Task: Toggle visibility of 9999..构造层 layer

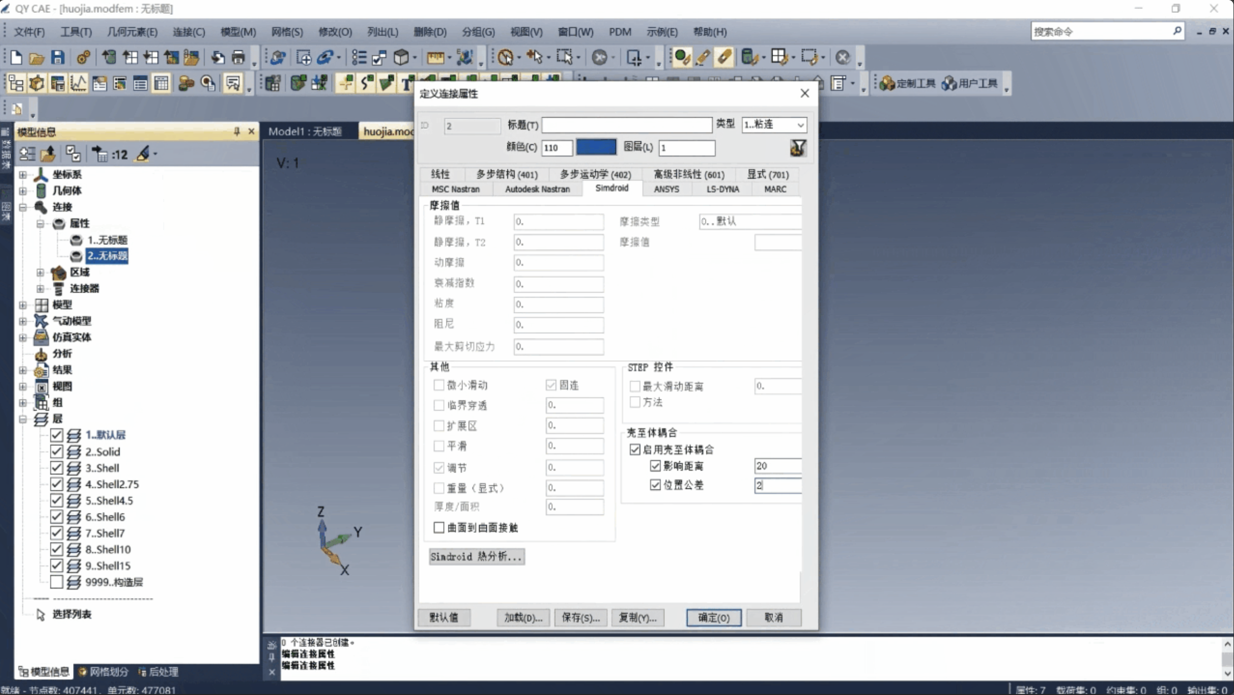Action: click(56, 582)
